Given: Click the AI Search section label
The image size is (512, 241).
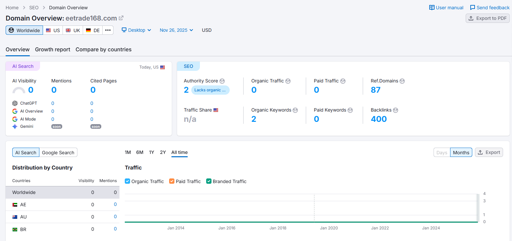Looking at the screenshot, I should coord(23,66).
